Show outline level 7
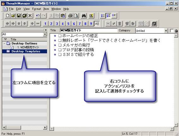Viewport: 179px width, 136px height. pos(80,24)
